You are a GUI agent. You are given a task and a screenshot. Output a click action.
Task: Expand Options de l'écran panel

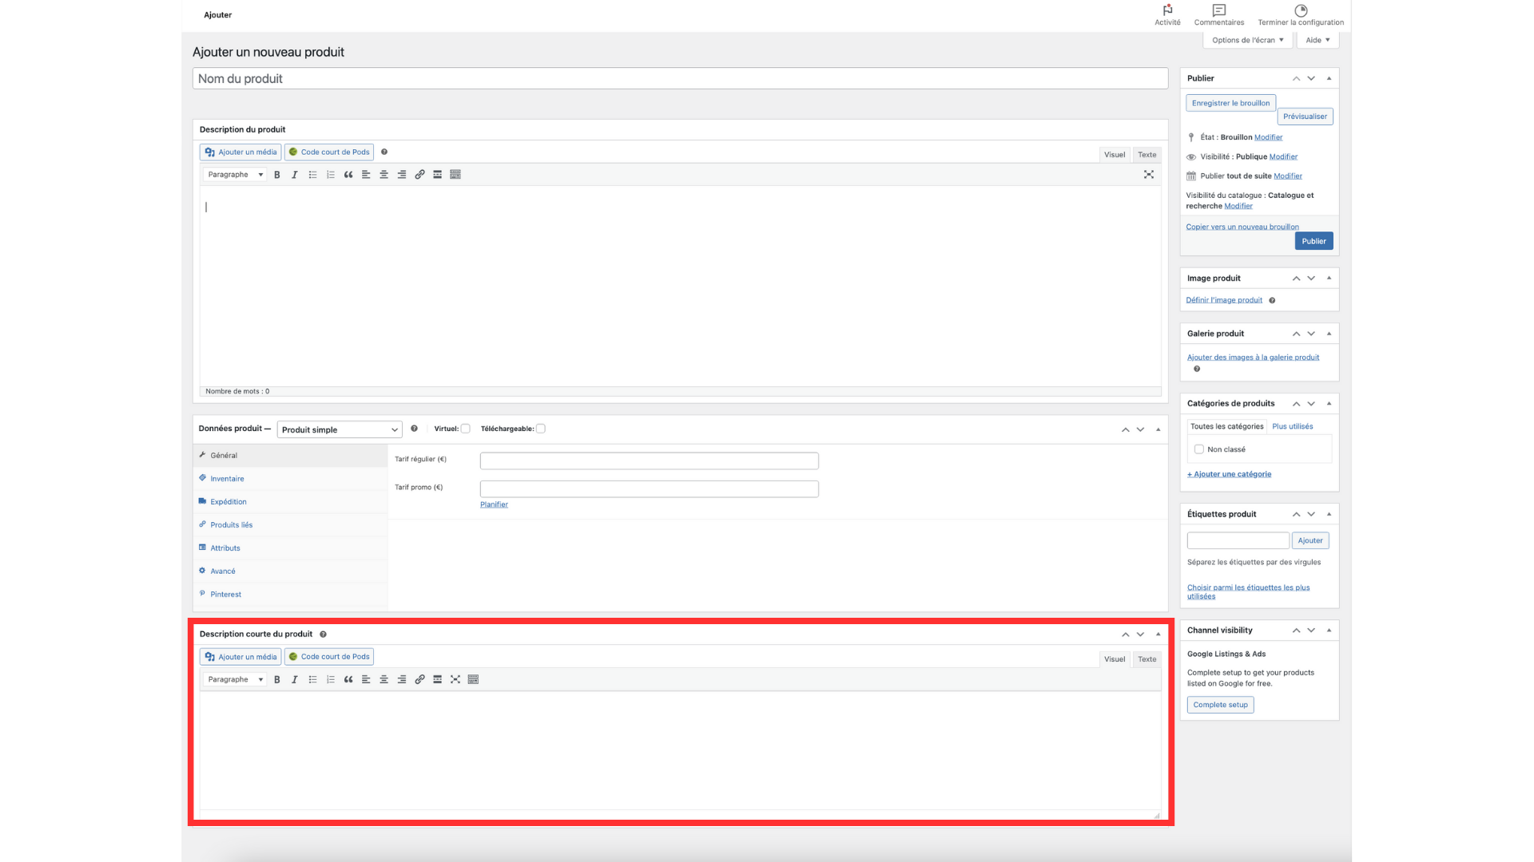click(1247, 40)
